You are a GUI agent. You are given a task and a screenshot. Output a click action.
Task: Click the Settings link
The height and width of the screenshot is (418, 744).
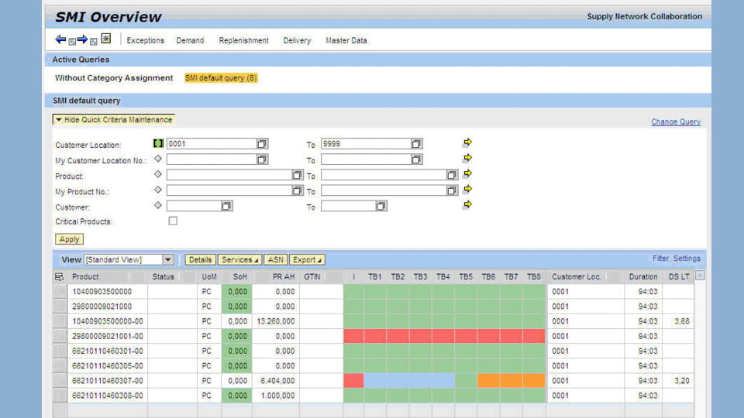687,259
